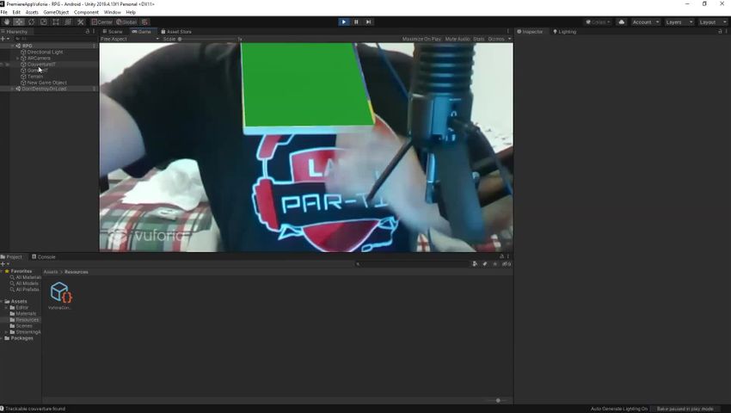The height and width of the screenshot is (413, 731).
Task: Open the Component menu
Action: click(86, 12)
